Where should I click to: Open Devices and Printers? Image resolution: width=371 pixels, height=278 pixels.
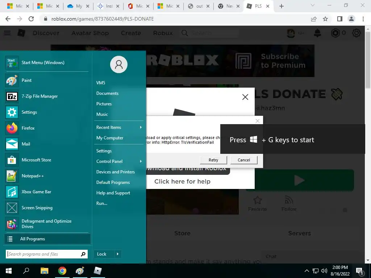116,172
